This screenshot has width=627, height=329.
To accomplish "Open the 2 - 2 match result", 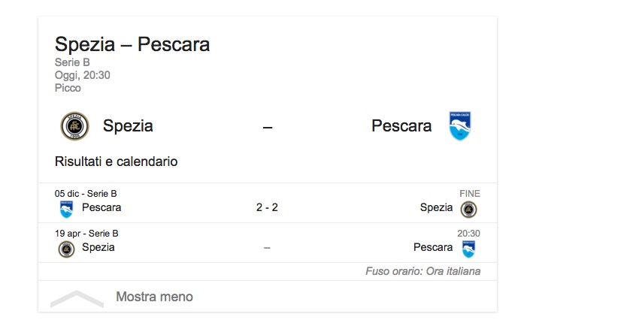I will [x=267, y=207].
